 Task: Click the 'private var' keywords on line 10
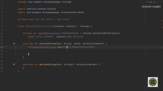click(30, 33)
